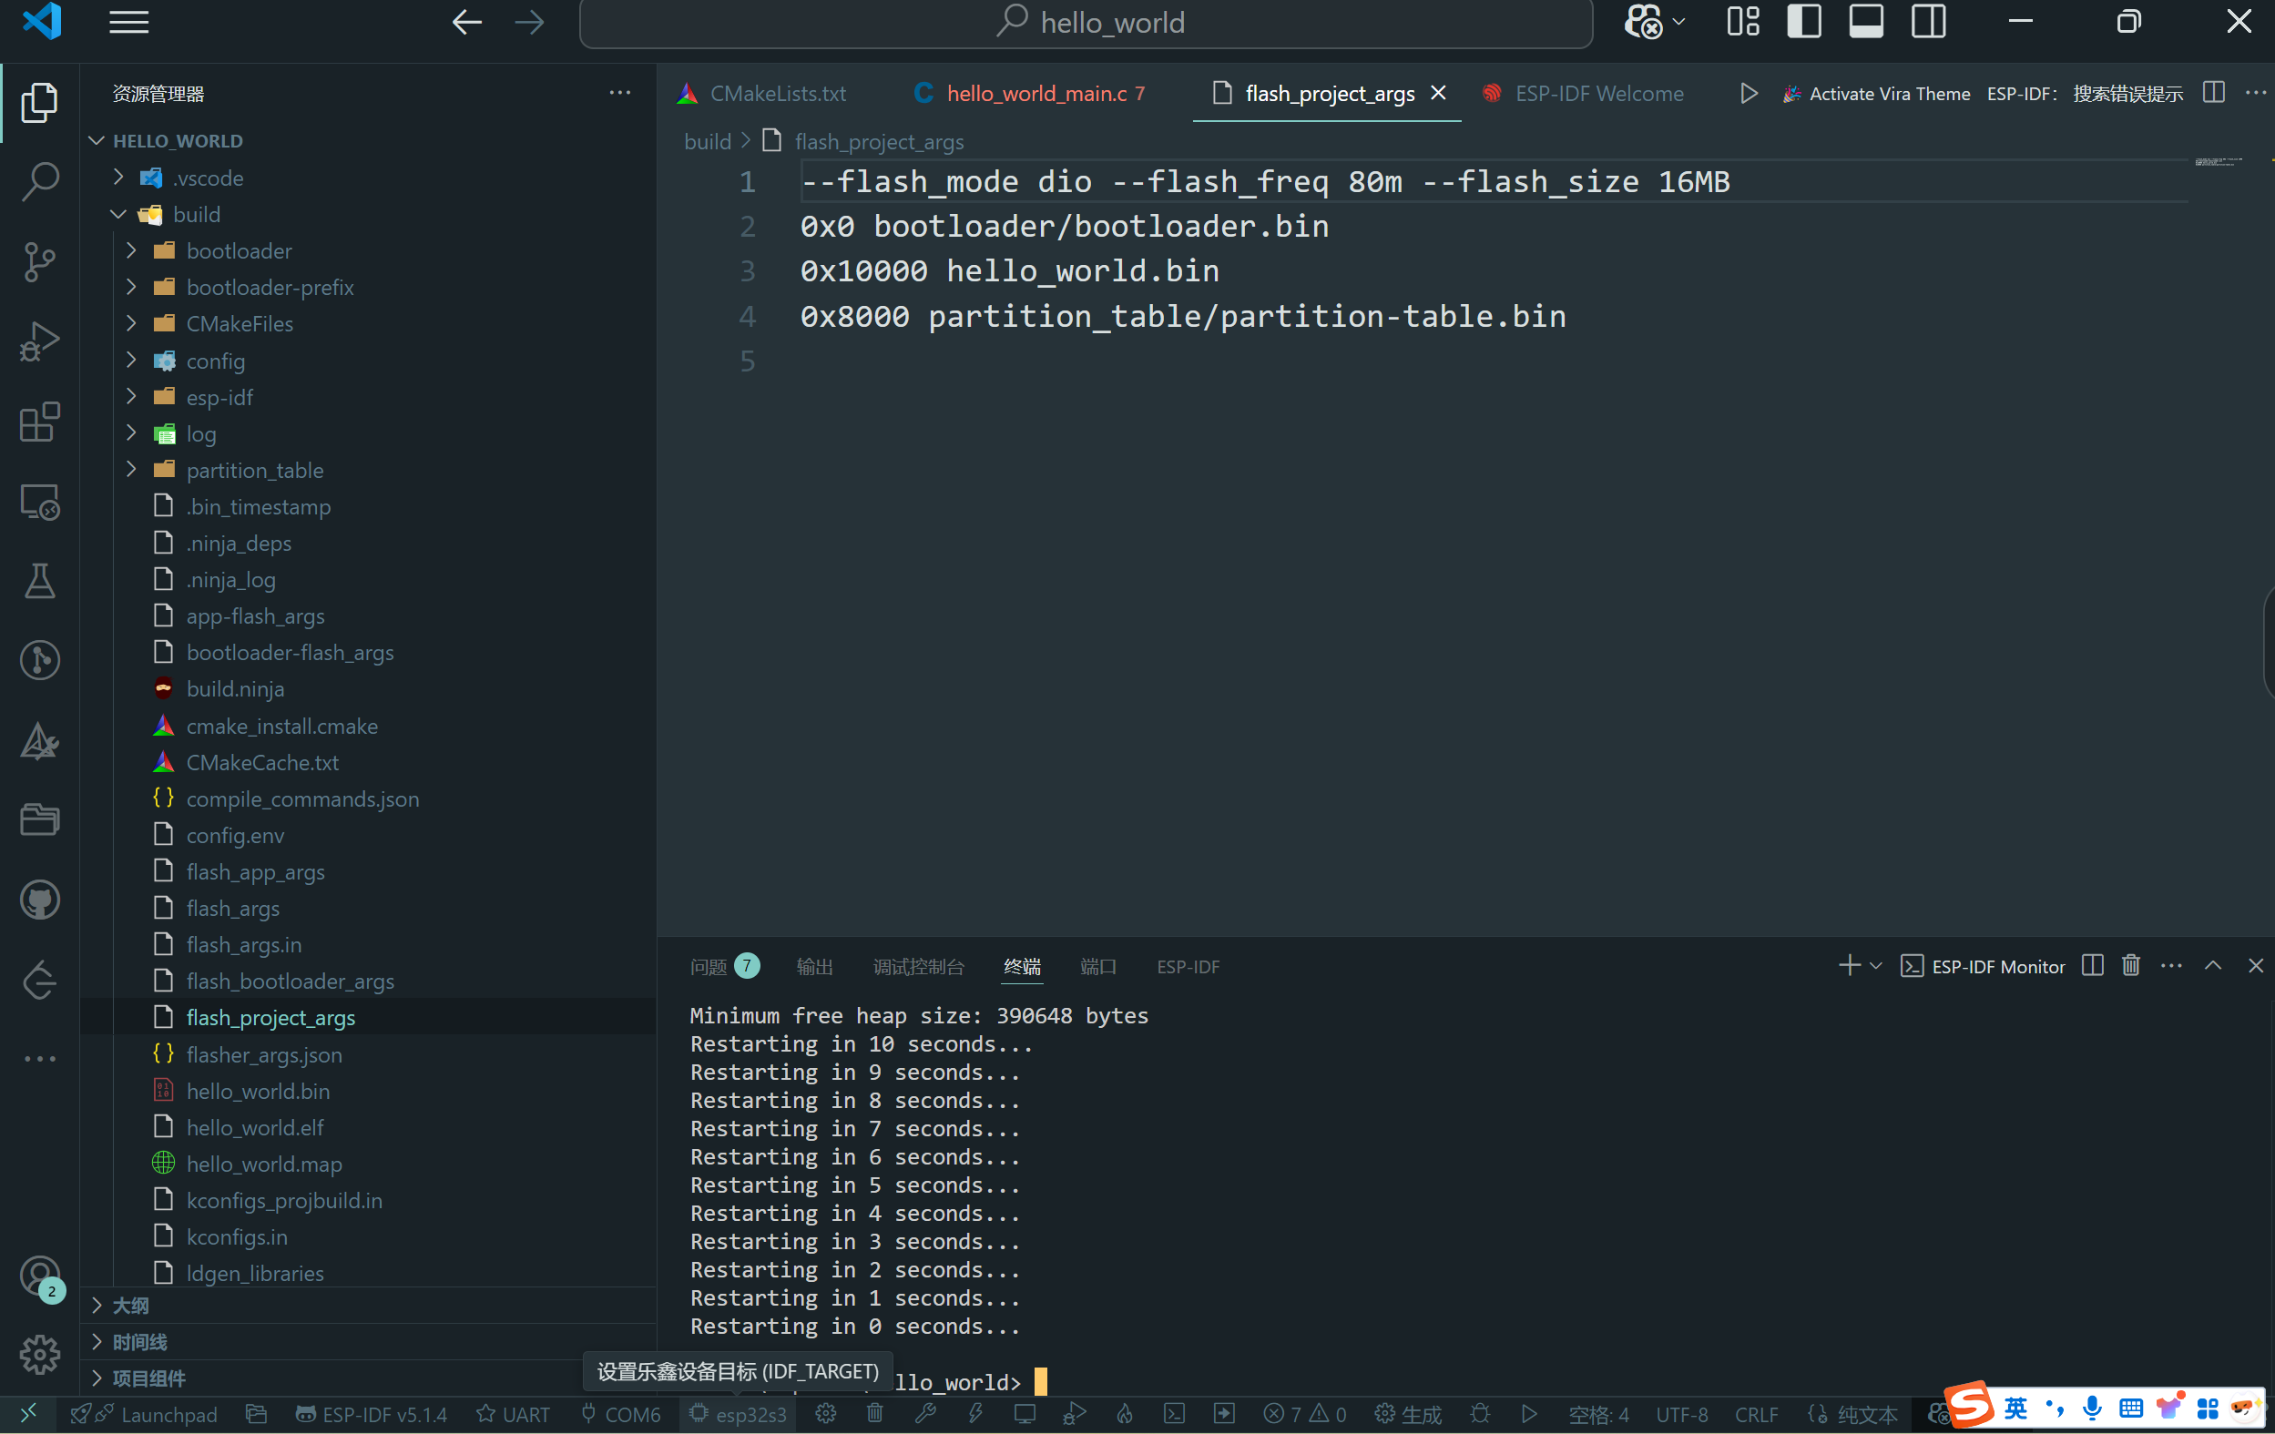
Task: Open ESP-IDF monitor via the screen icon
Action: tap(1026, 1414)
